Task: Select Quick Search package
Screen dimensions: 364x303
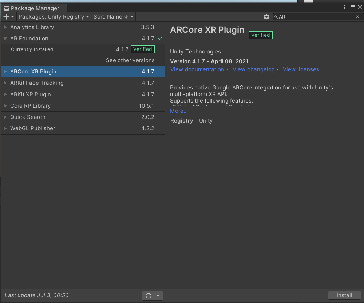Action: point(83,117)
